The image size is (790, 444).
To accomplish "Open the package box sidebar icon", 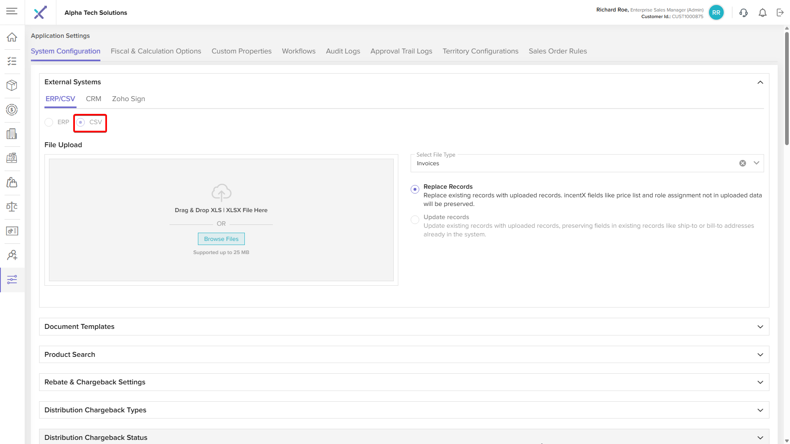I will tap(12, 85).
